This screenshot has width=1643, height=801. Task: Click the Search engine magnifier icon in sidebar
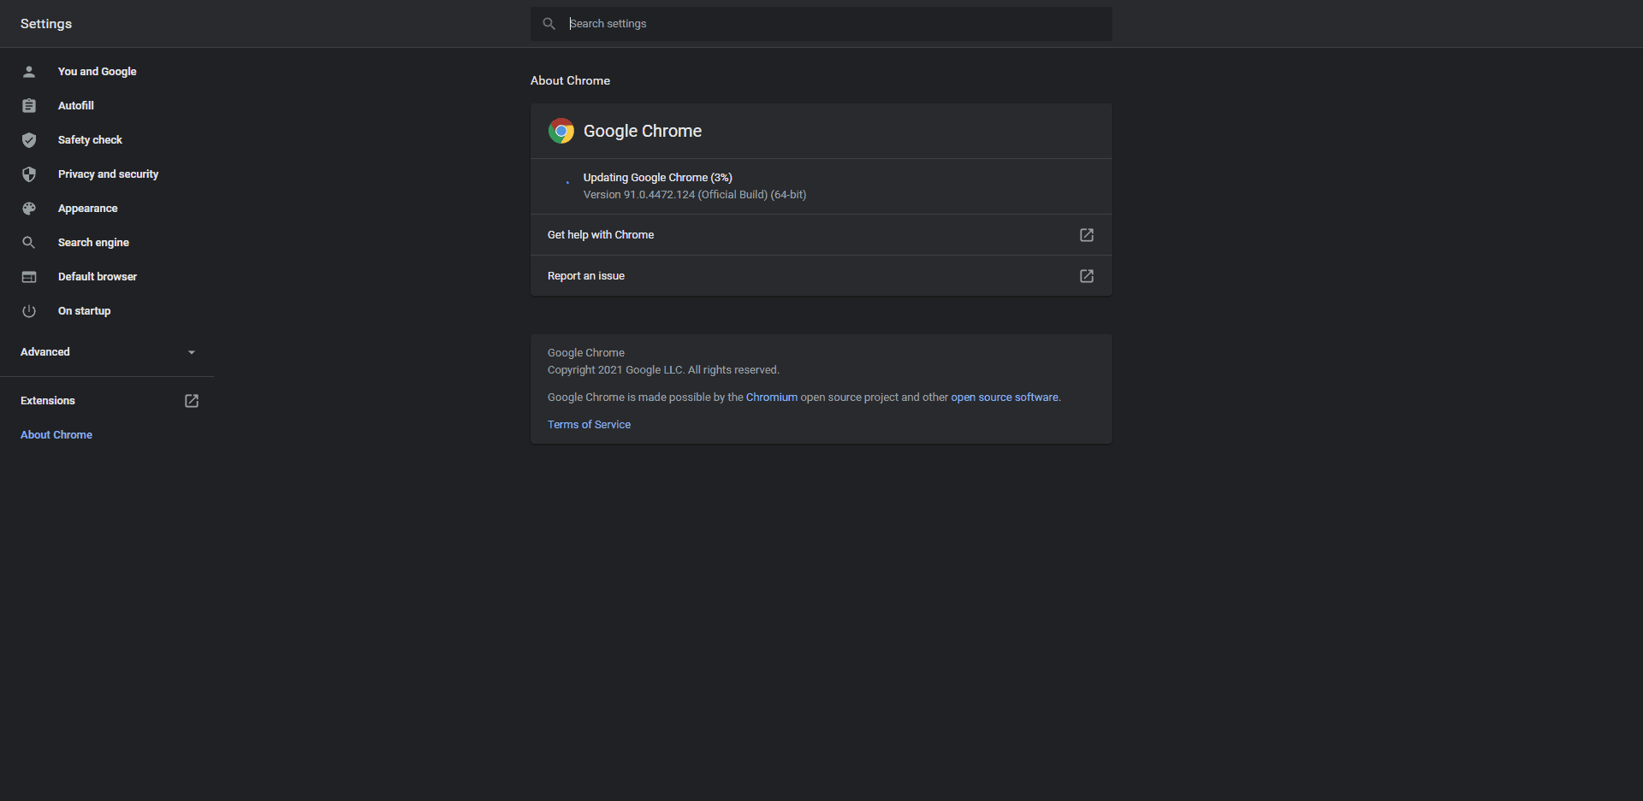(29, 243)
